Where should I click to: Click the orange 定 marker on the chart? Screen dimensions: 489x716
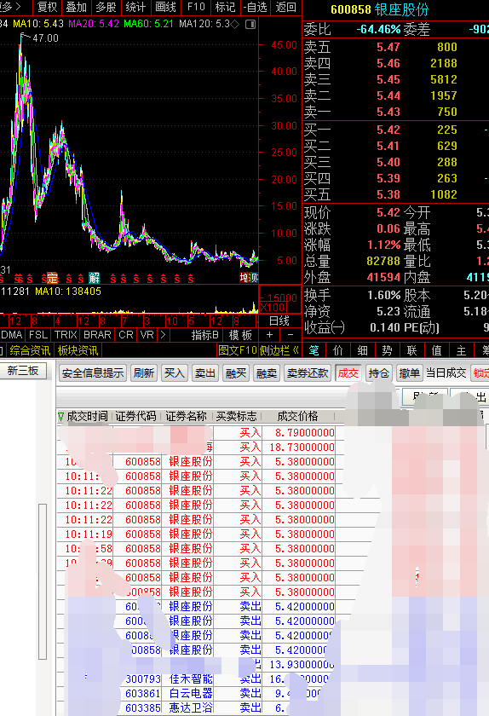pyautogui.click(x=53, y=278)
